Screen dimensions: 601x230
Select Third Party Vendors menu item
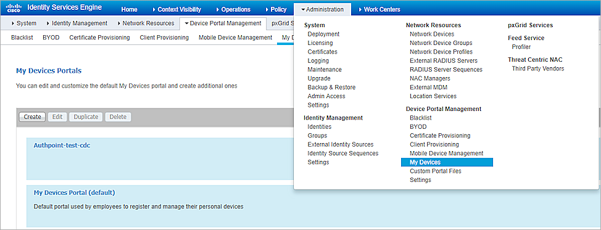click(x=538, y=68)
